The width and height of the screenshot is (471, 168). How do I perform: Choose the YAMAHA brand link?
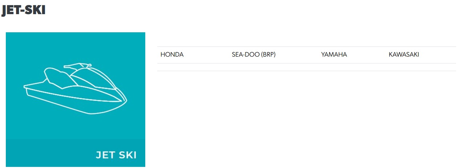[x=334, y=55]
